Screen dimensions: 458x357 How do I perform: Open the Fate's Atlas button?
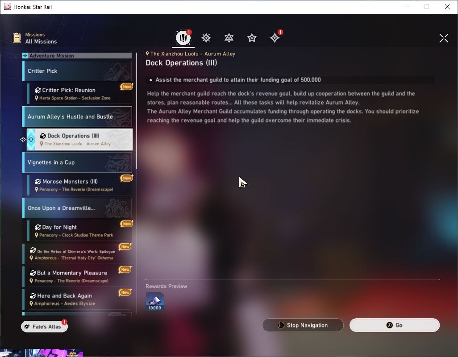click(44, 327)
